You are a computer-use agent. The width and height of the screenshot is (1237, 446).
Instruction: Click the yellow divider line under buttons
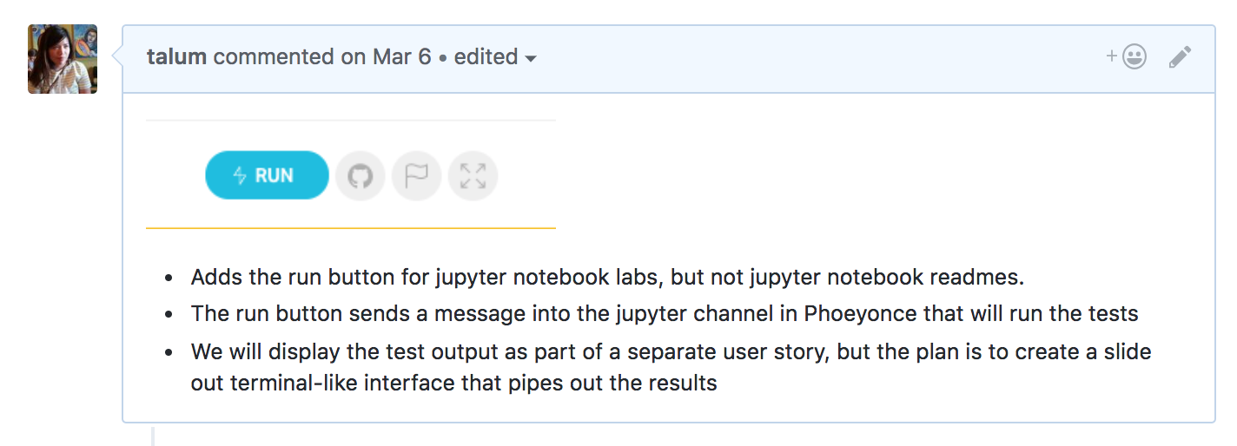351,228
